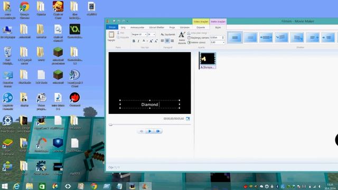Open the Google Chrome desktop shortcut
The height and width of the screenshot is (190, 338).
(24, 9)
